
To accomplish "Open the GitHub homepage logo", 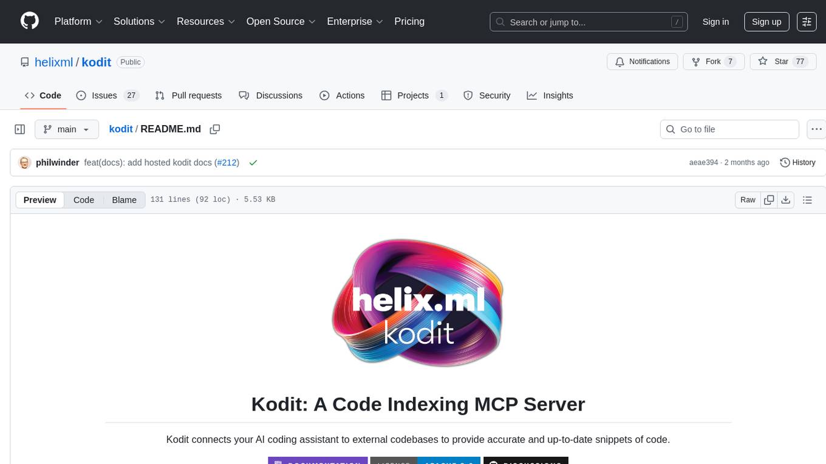I will 30,21.
